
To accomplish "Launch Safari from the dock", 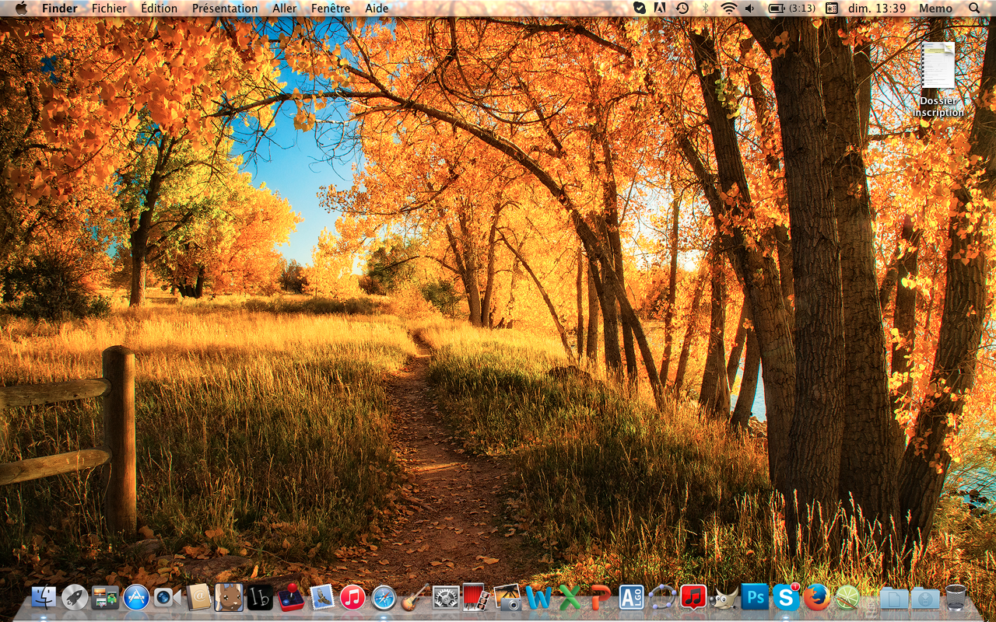I will click(384, 597).
